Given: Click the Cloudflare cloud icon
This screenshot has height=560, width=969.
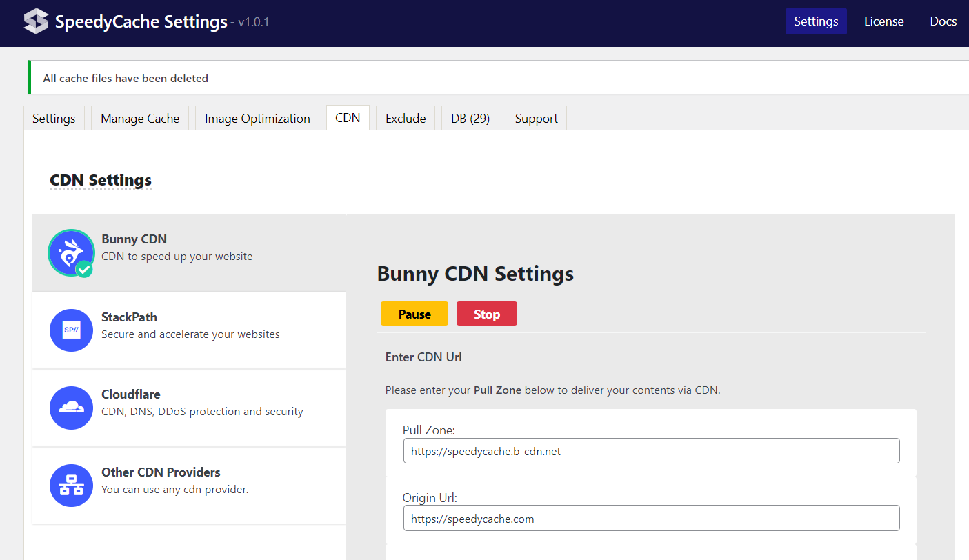Looking at the screenshot, I should tap(71, 408).
